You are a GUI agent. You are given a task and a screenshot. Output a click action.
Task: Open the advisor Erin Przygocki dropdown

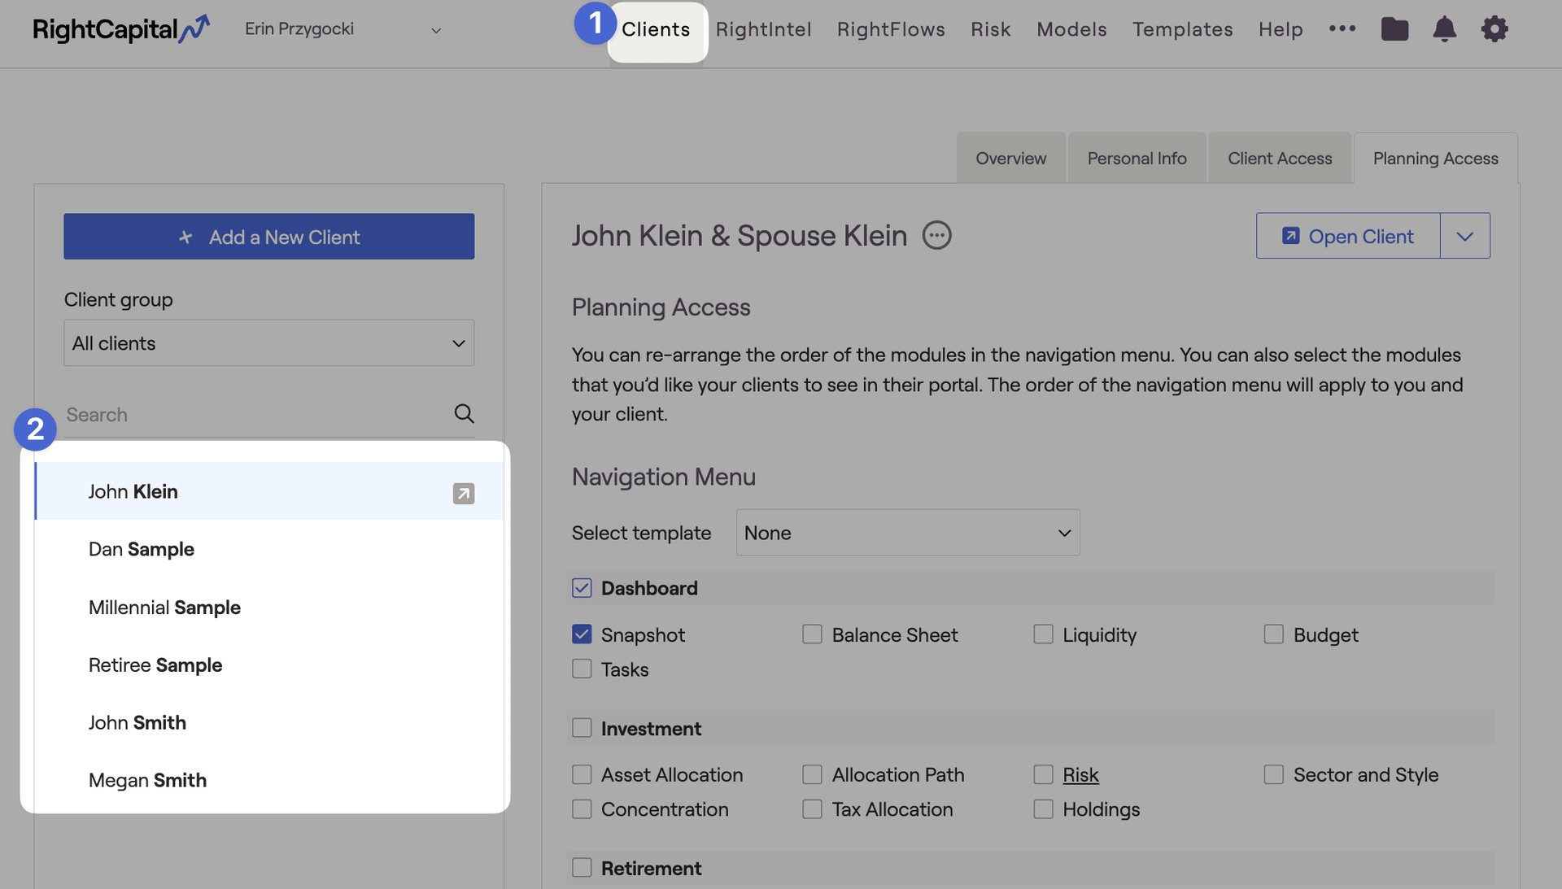343,29
